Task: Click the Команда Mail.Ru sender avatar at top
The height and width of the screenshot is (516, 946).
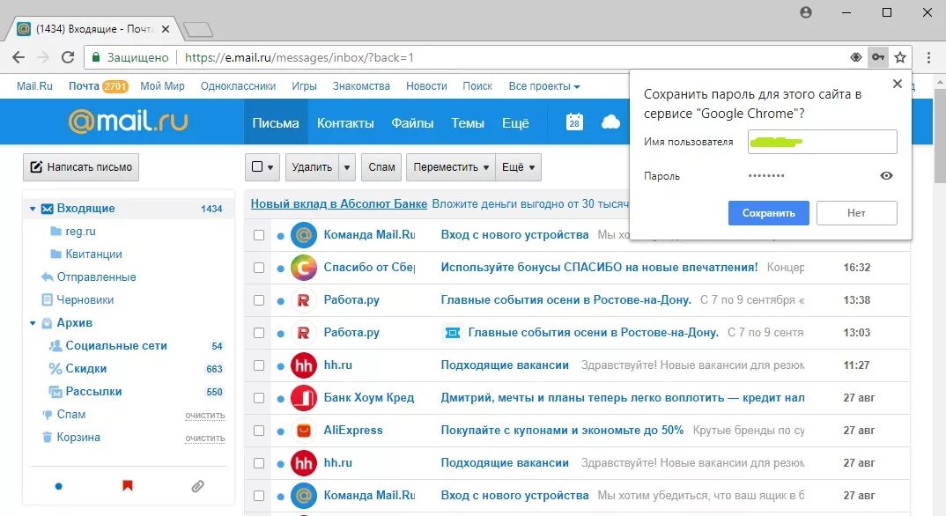Action: point(304,235)
